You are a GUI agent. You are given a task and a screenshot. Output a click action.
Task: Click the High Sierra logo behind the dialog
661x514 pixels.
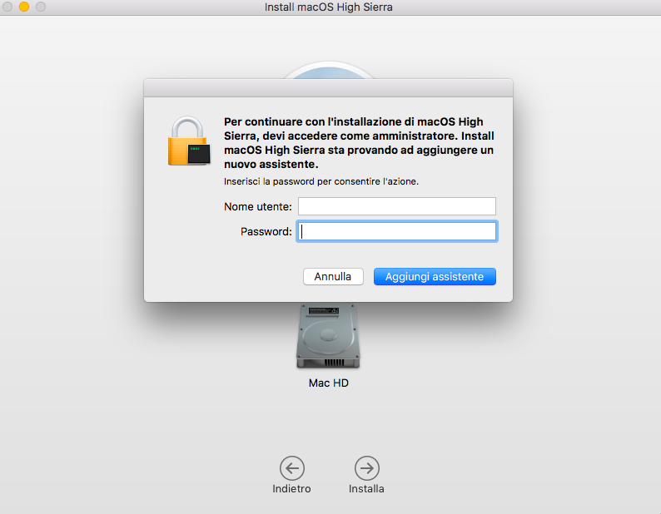[329, 71]
